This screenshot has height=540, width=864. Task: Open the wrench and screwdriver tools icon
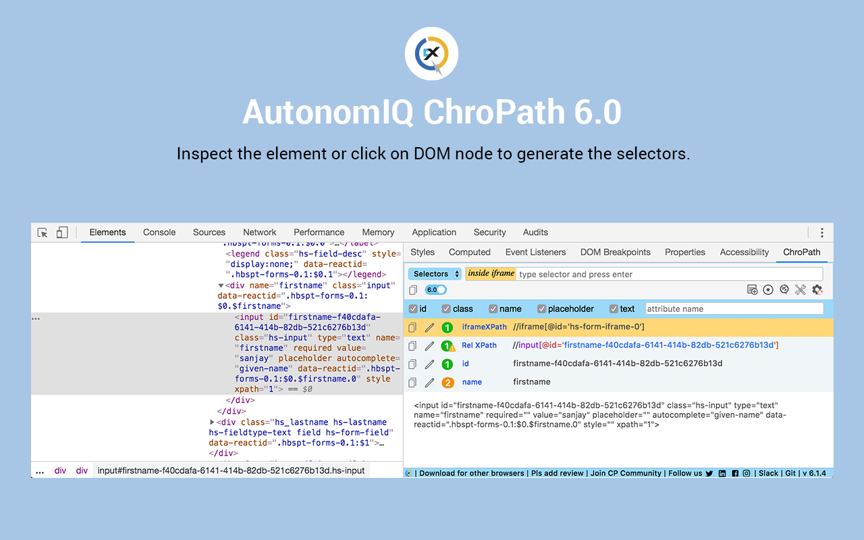801,290
